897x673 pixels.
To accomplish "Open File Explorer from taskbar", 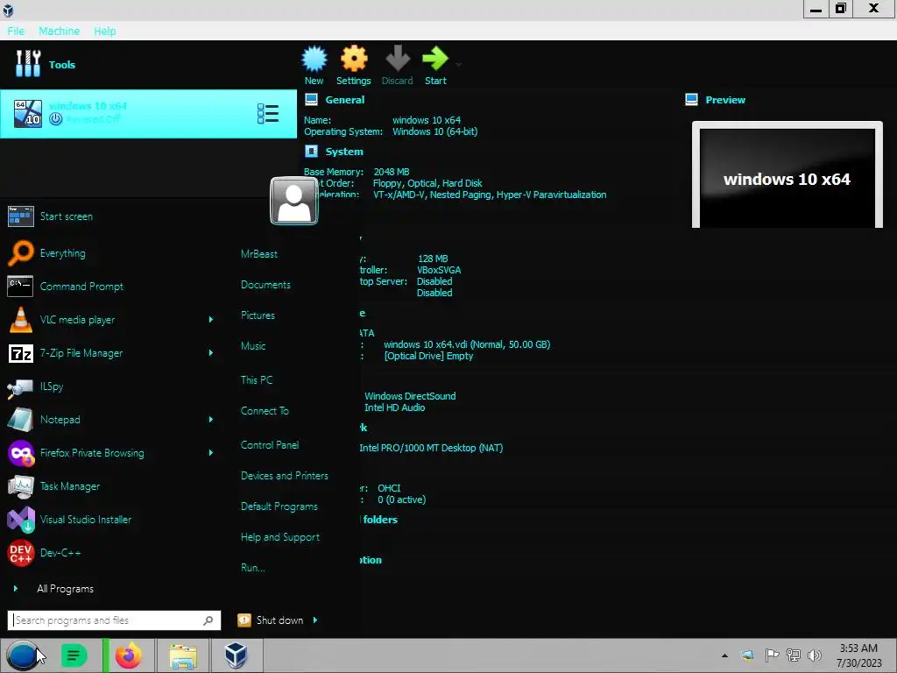I will click(183, 655).
